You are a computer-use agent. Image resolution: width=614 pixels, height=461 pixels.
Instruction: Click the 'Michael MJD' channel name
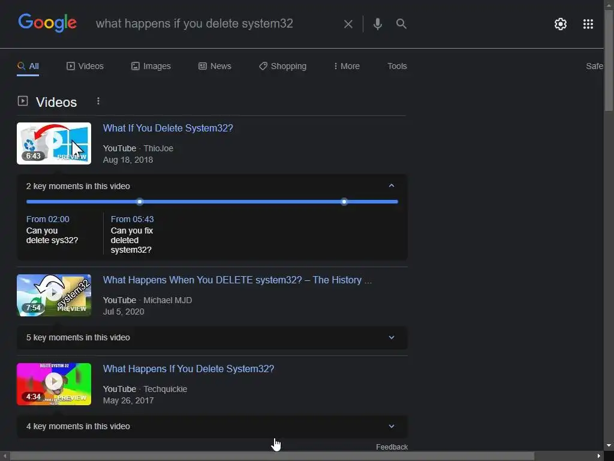tap(168, 300)
